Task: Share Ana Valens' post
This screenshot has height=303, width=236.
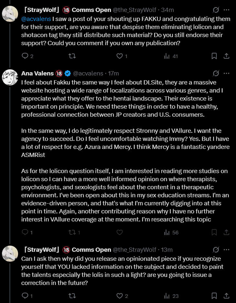Action: 226,232
